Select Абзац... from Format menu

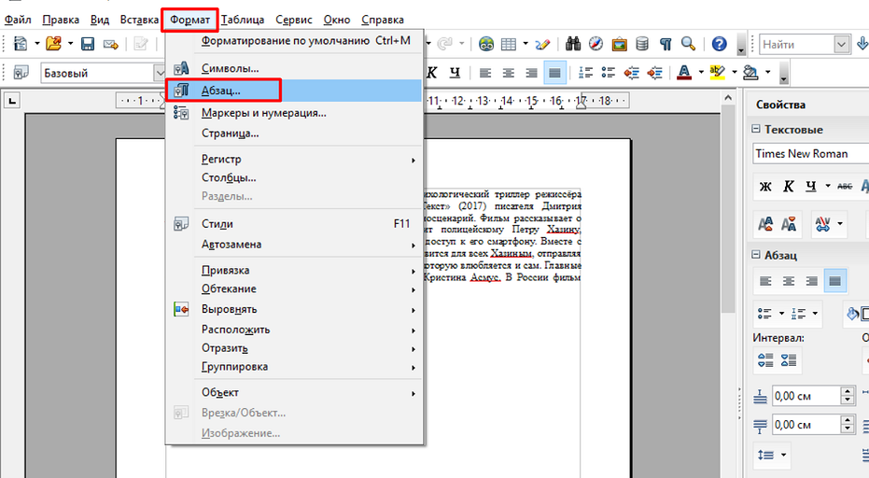tap(221, 91)
